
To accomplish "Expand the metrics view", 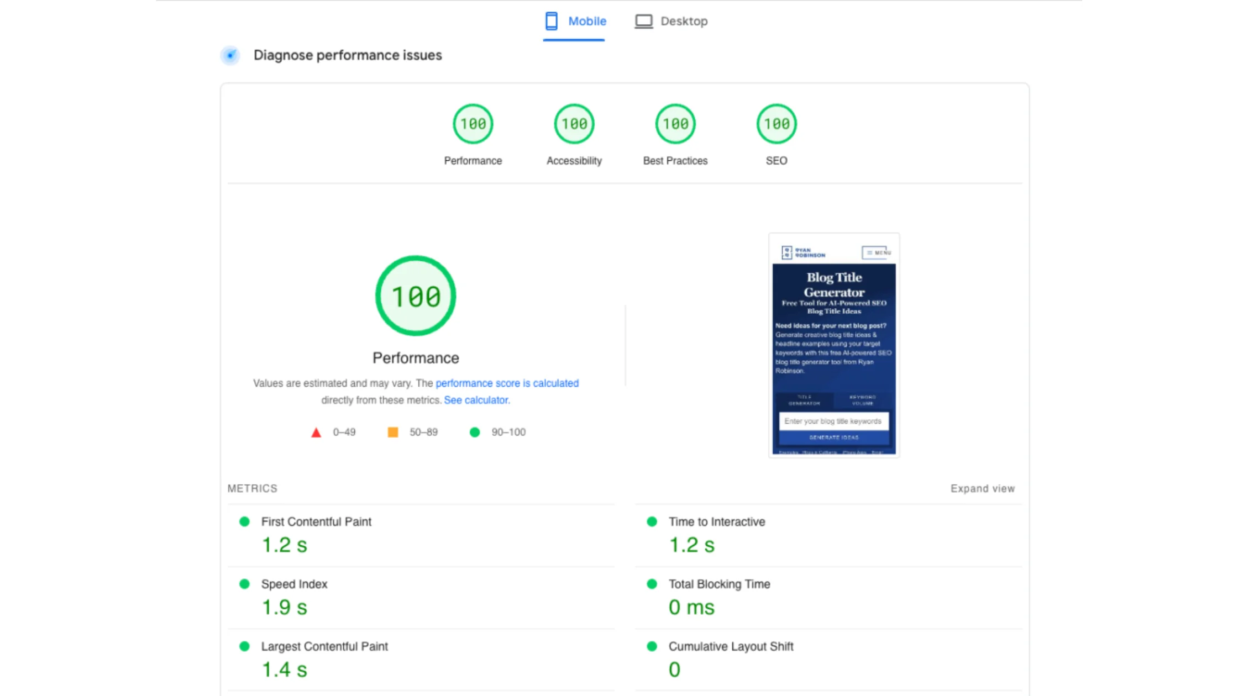I will [x=982, y=488].
